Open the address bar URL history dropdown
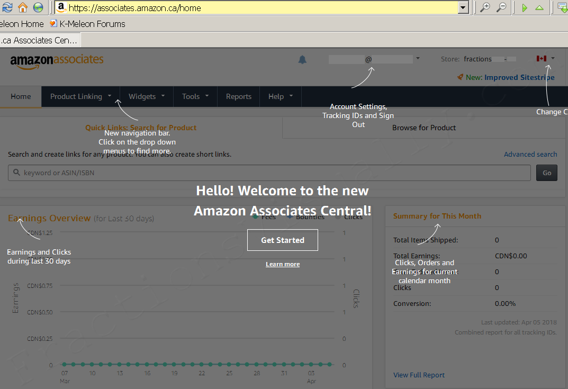The image size is (568, 389). tap(463, 7)
